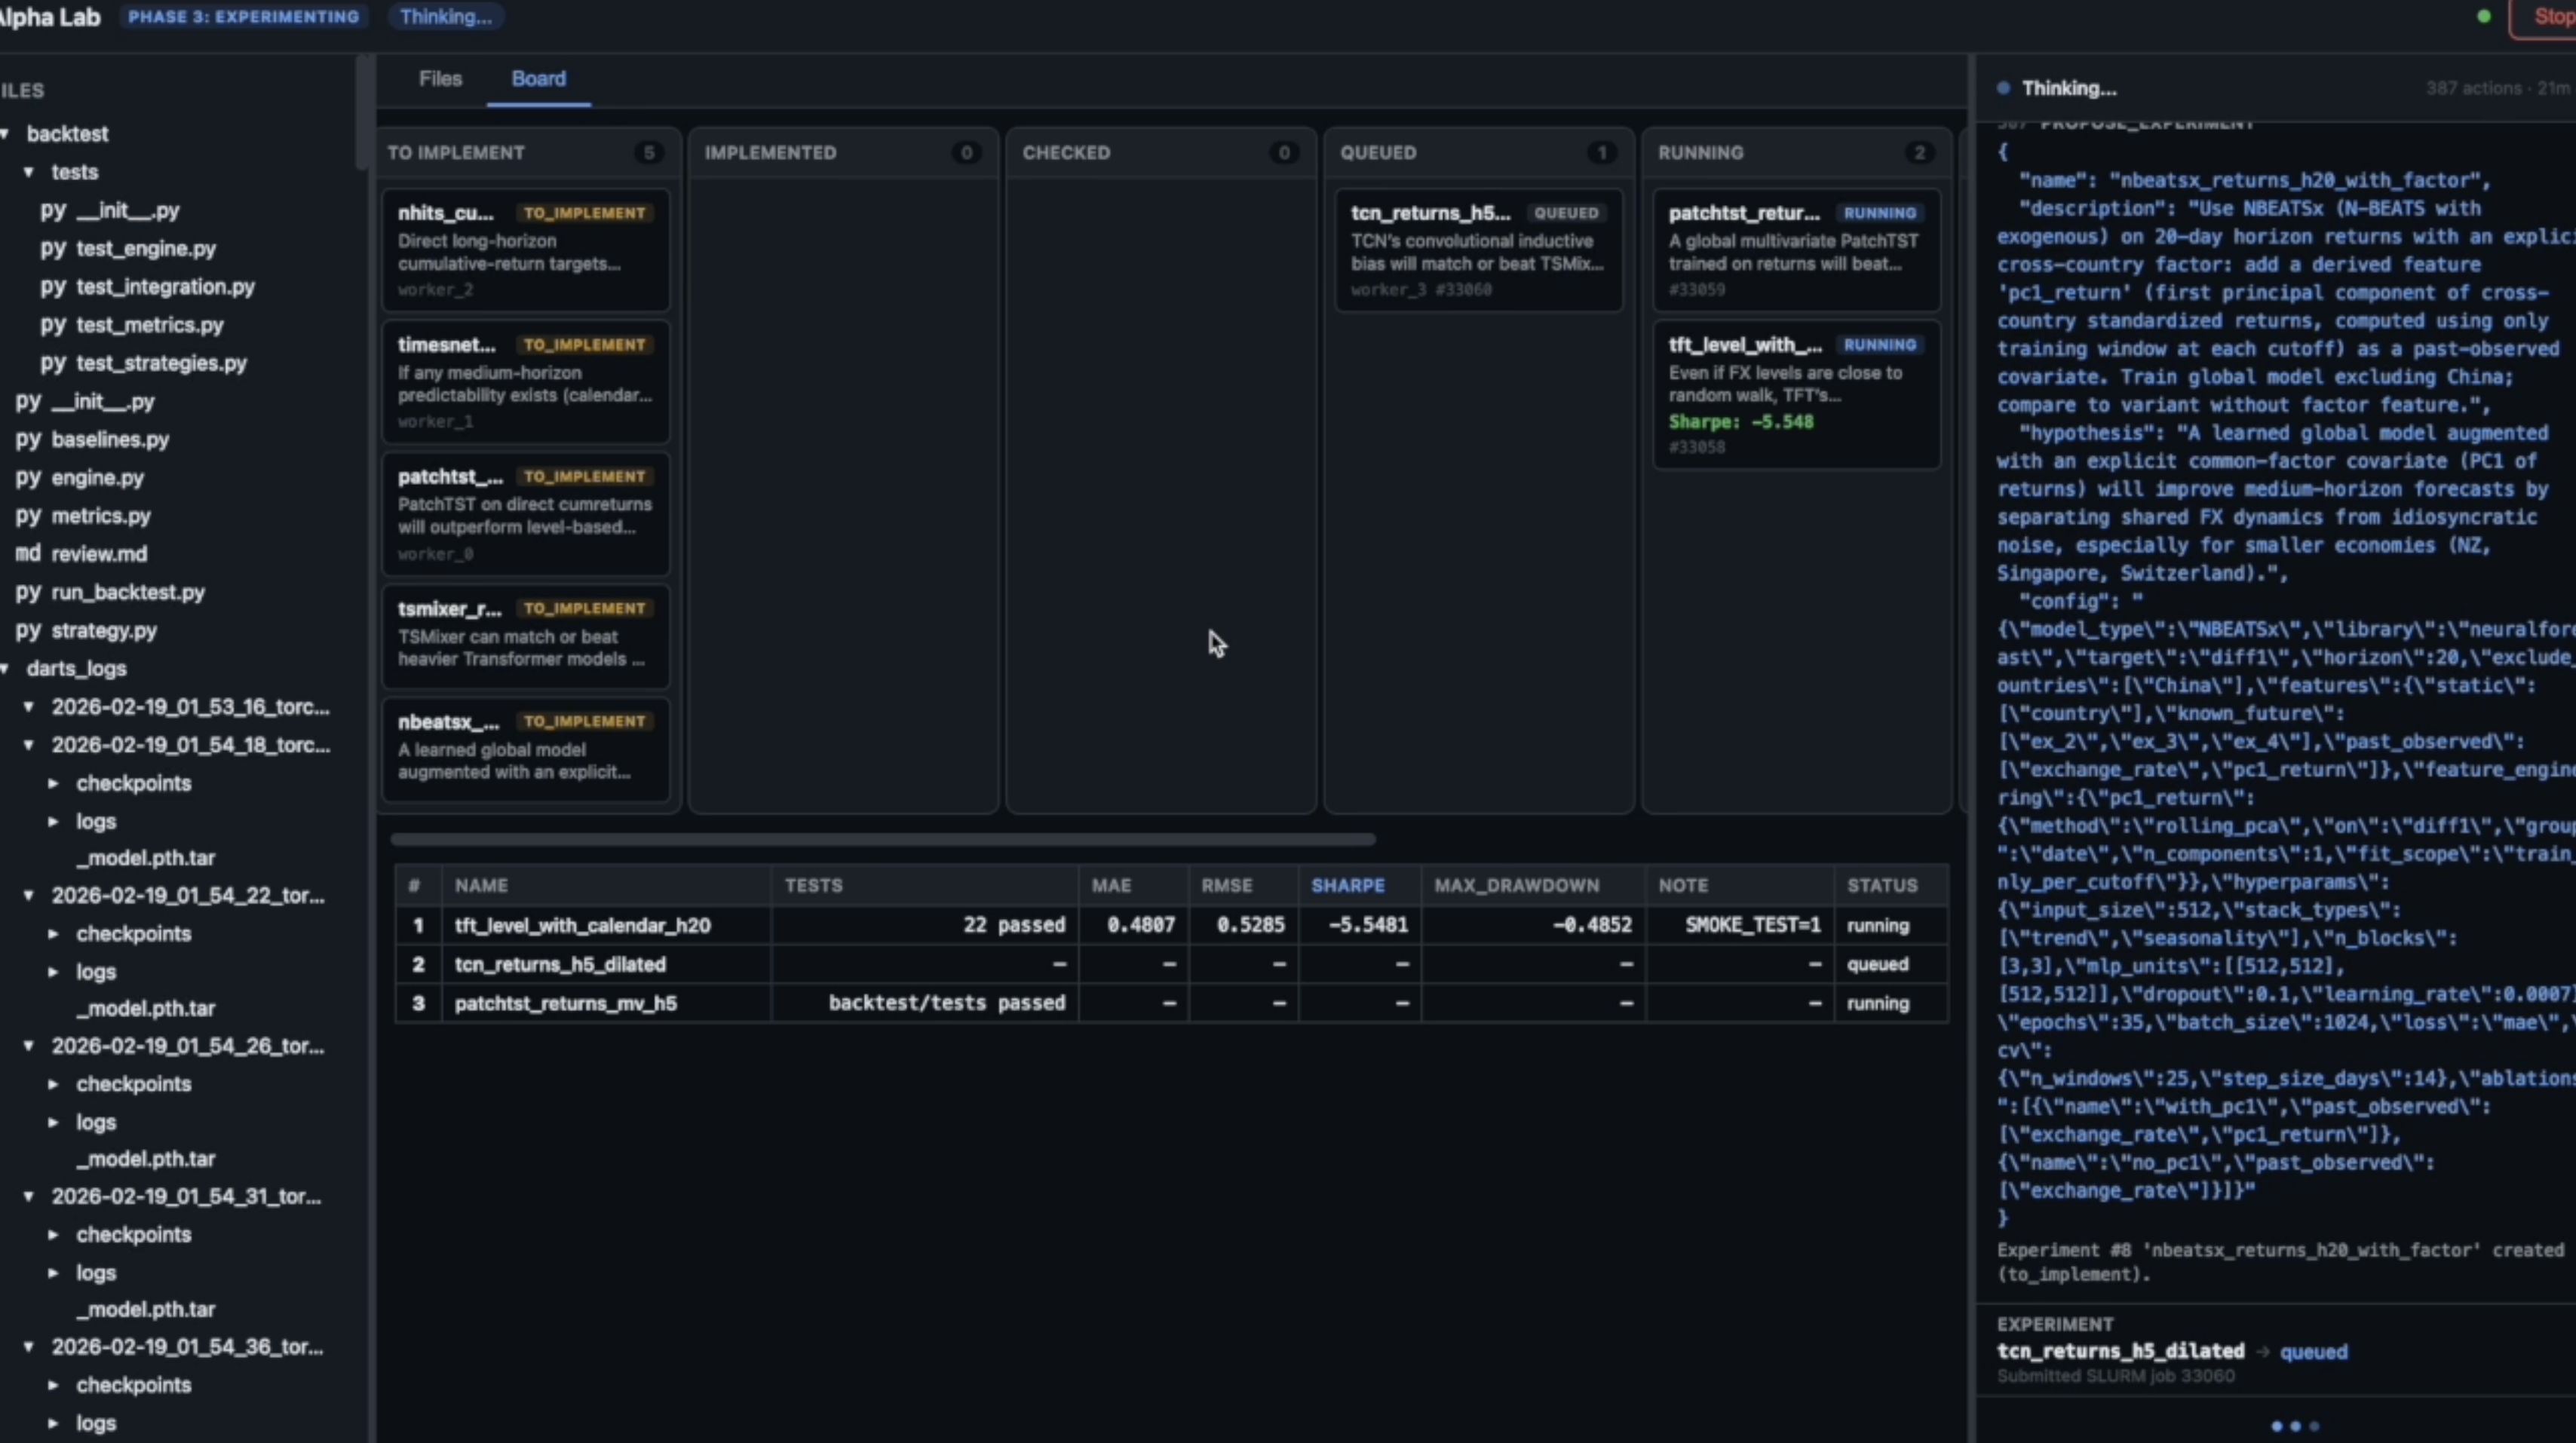Click the PHASE 3: EXPERIMENTING badge
This screenshot has width=2576, height=1443.
tap(243, 16)
